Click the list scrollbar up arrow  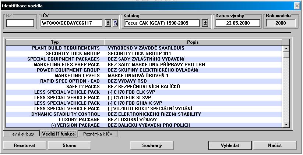286,48
